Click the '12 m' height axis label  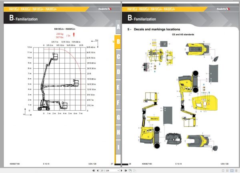[x=30, y=47]
